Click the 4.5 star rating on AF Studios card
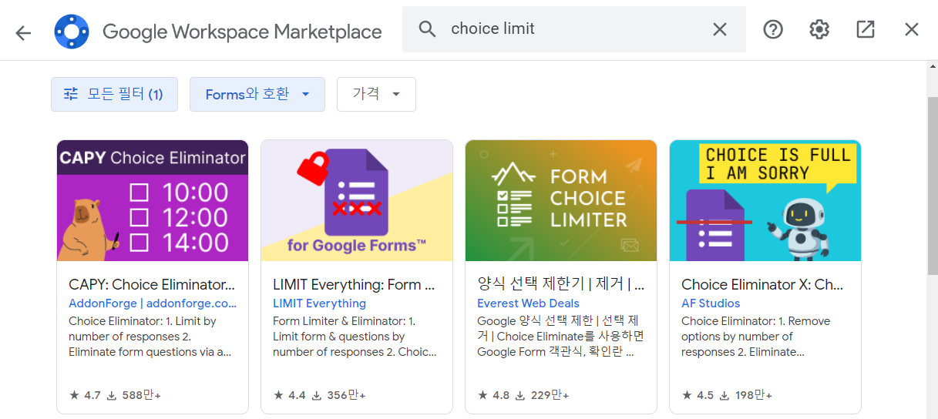 (698, 395)
